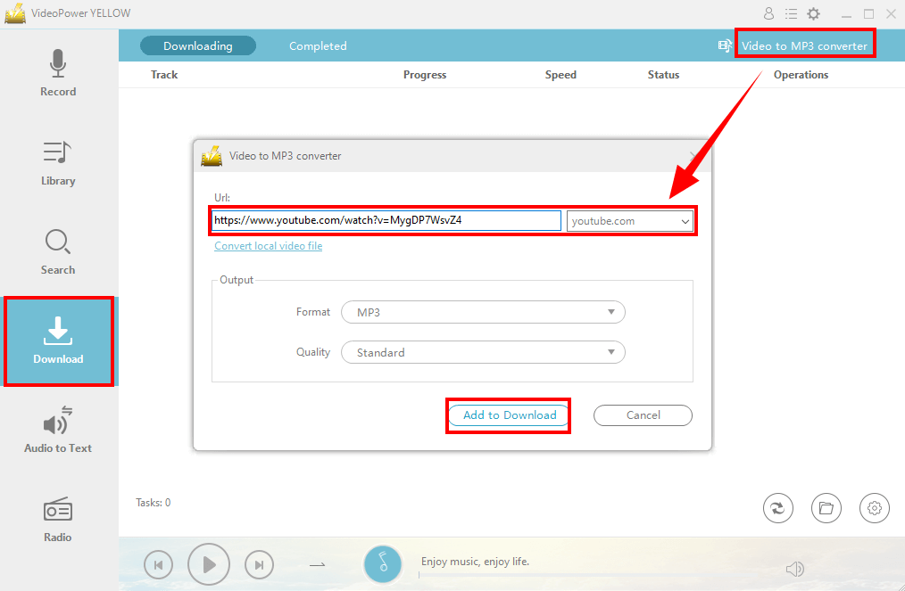Click the Speed column header
The width and height of the screenshot is (905, 591).
pyautogui.click(x=560, y=74)
